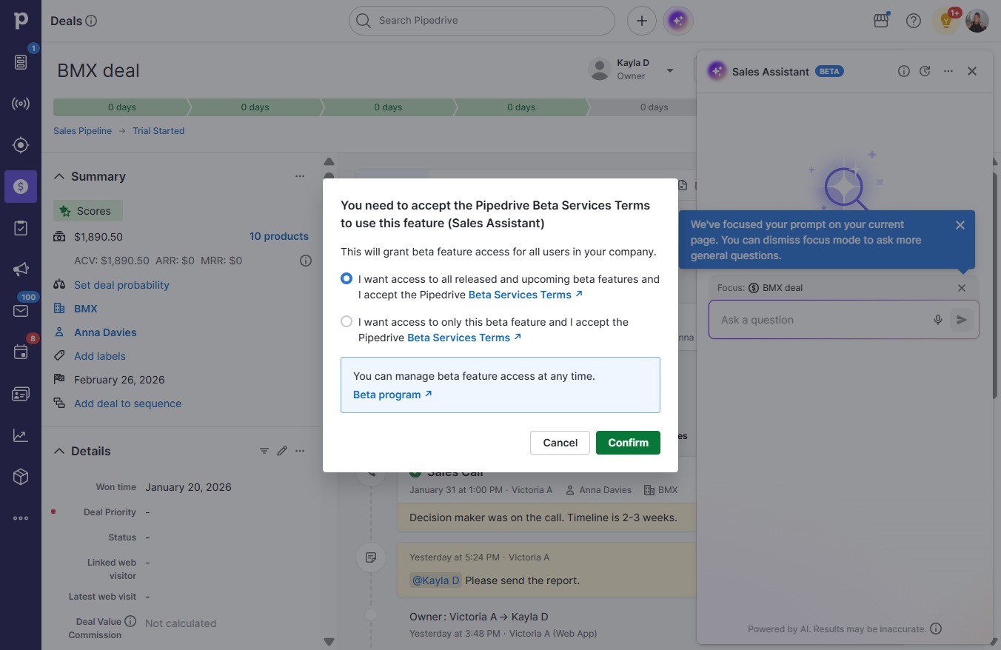Dismiss the focus mode tooltip
1001x650 pixels.
tap(960, 225)
